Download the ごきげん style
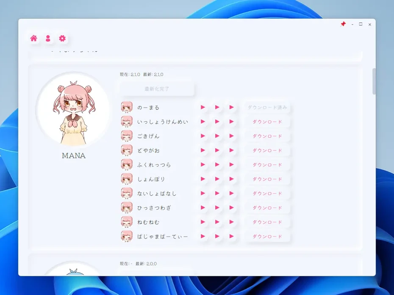The width and height of the screenshot is (394, 295). coord(267,136)
